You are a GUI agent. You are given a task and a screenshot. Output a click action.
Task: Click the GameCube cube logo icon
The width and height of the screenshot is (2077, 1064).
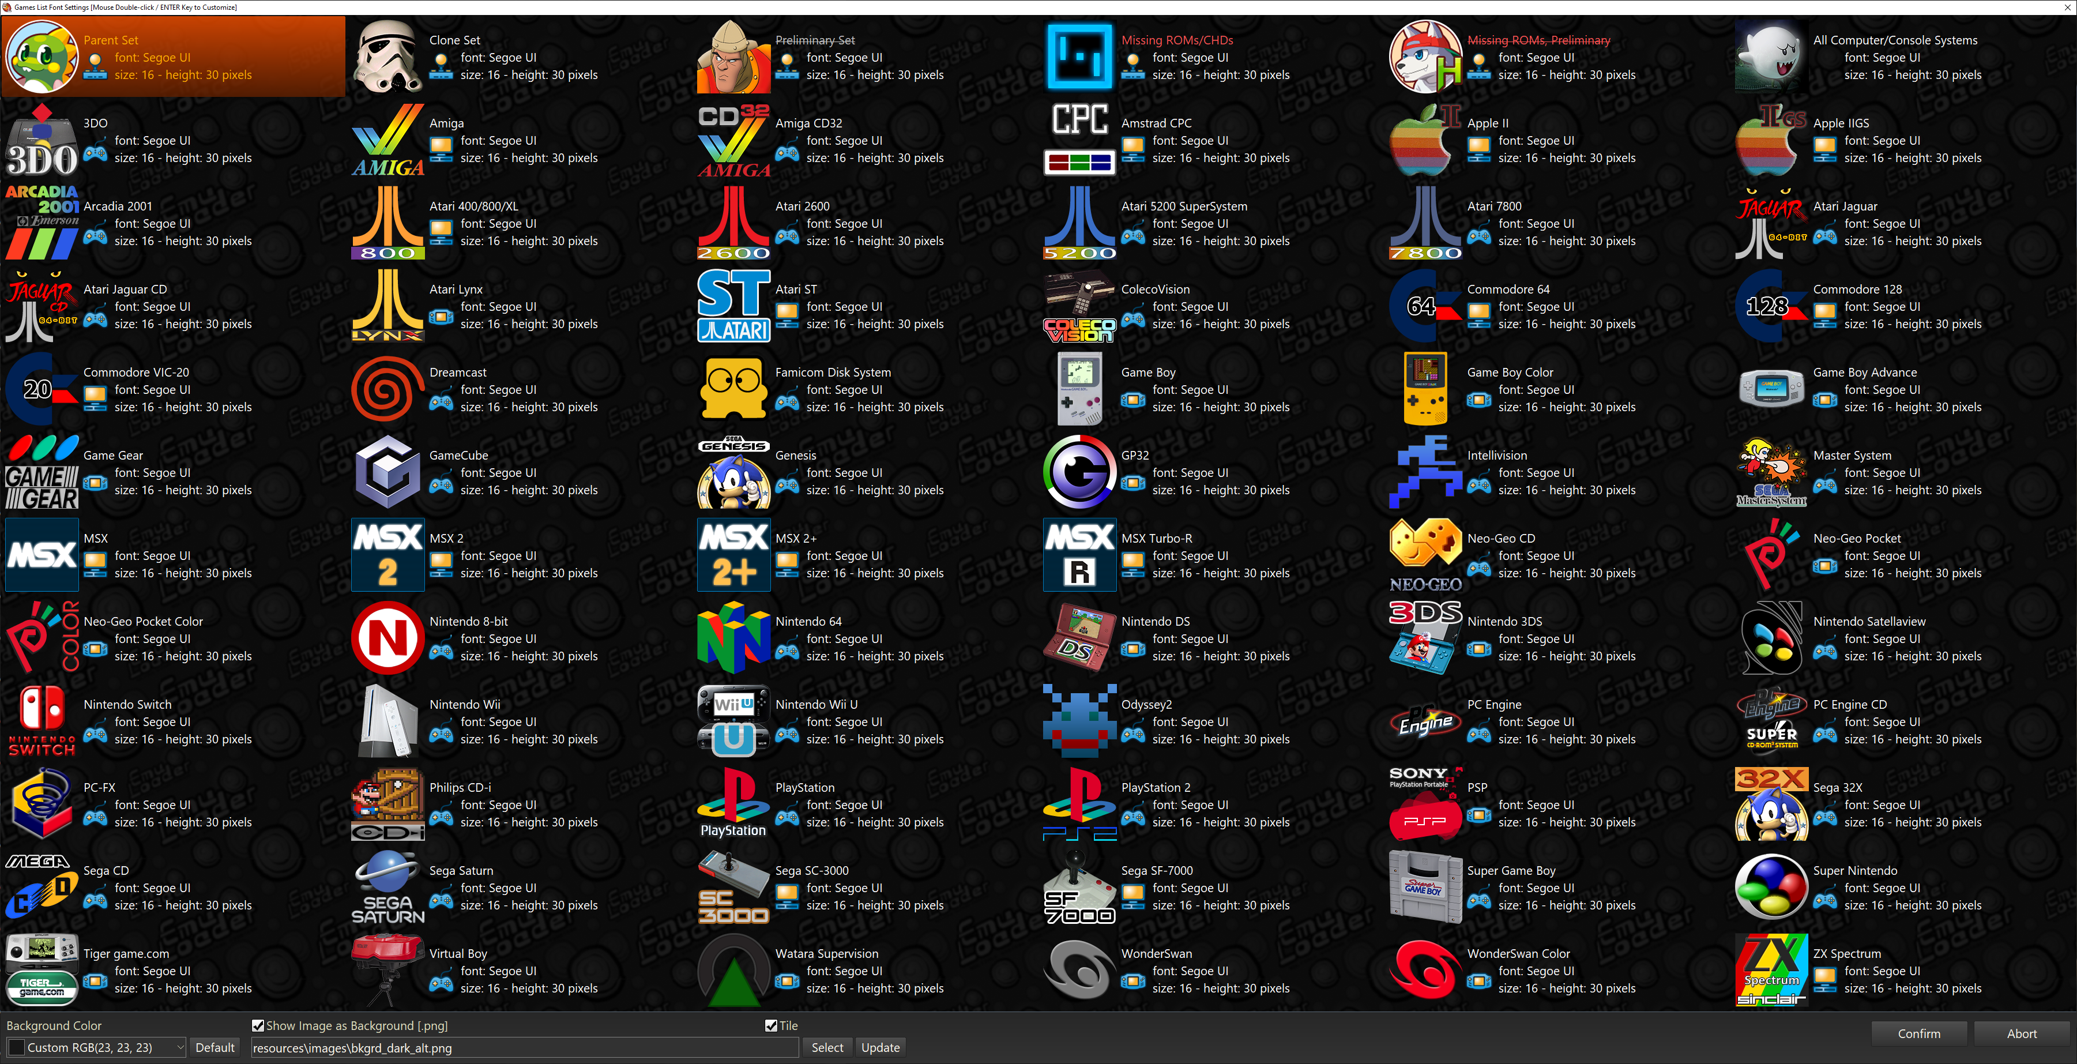pos(388,473)
